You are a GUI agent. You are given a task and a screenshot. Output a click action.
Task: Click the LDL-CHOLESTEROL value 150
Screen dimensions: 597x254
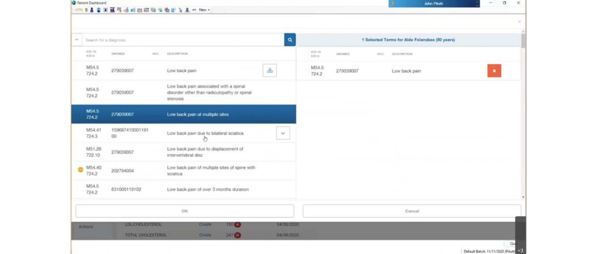(x=230, y=224)
